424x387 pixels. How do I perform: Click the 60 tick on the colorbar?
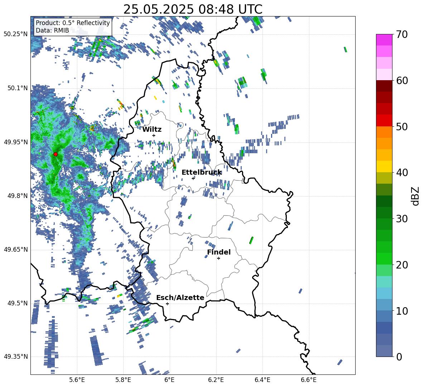[402, 81]
